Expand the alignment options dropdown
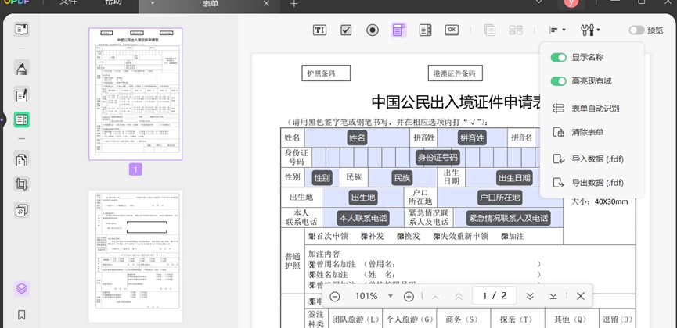Viewport: 677px width, 328px height. click(557, 30)
